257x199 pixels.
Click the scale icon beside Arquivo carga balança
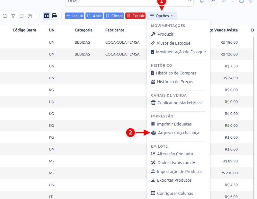point(154,133)
